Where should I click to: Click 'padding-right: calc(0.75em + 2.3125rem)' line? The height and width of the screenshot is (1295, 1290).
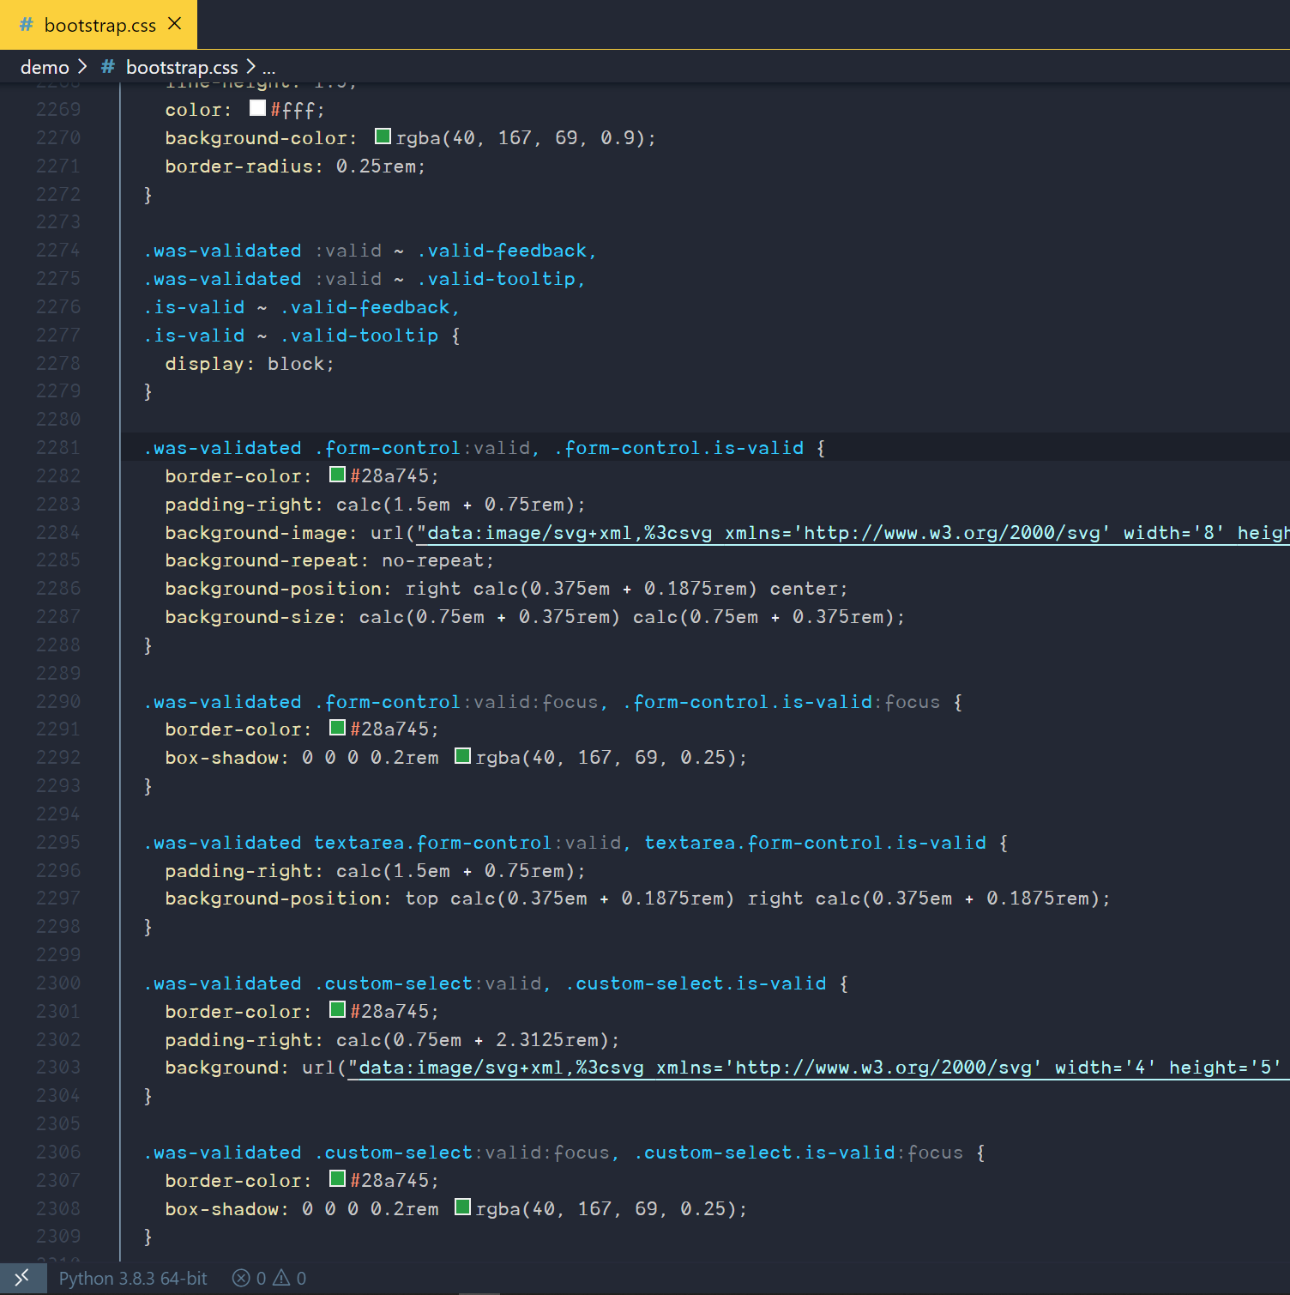[x=392, y=1040]
